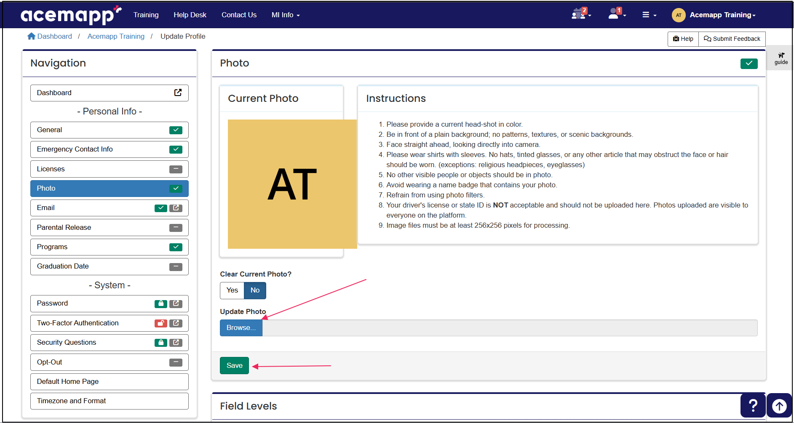Open the connections icon showing 1 alert

[615, 13]
